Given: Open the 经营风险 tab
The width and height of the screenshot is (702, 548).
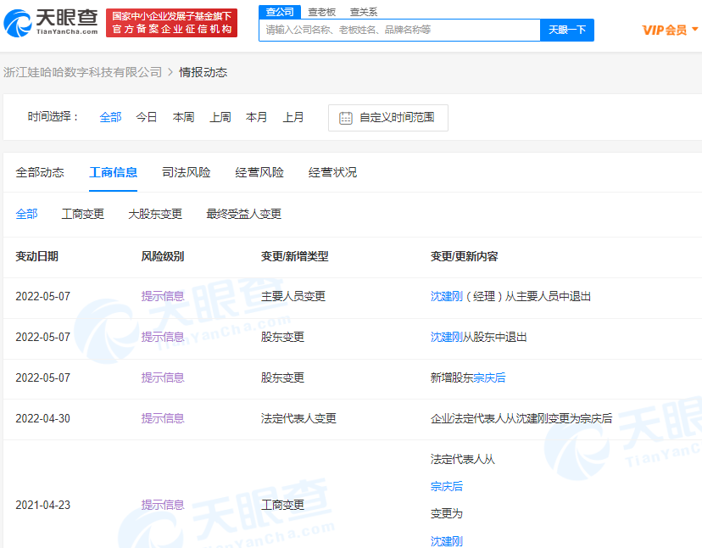Looking at the screenshot, I should tap(259, 172).
